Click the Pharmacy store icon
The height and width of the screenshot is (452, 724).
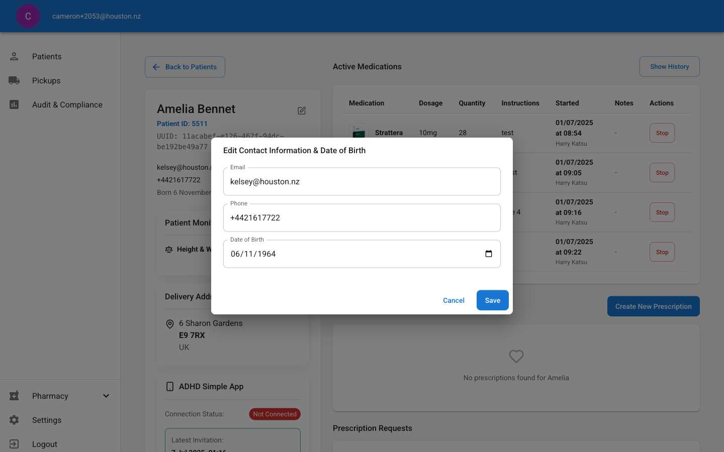coord(14,396)
